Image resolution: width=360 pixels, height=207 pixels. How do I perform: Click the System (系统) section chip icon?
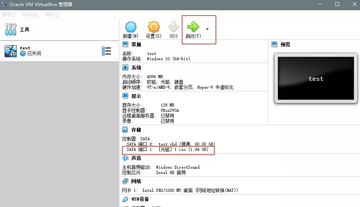[x=125, y=67]
